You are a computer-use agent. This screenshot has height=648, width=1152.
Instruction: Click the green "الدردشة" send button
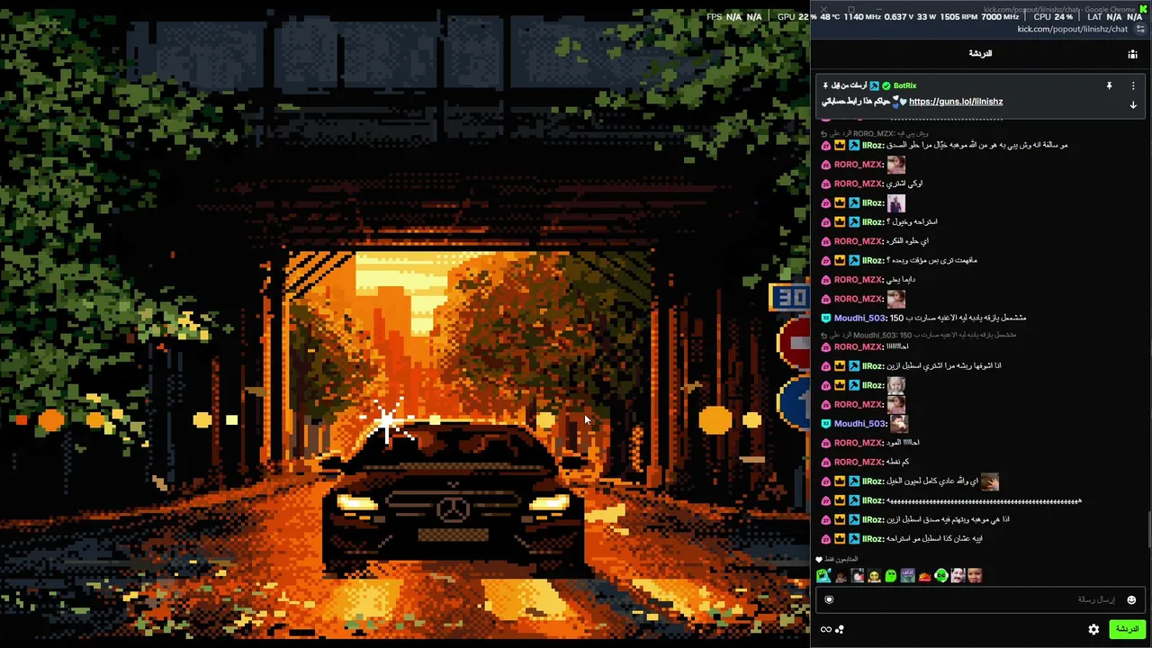click(1127, 629)
